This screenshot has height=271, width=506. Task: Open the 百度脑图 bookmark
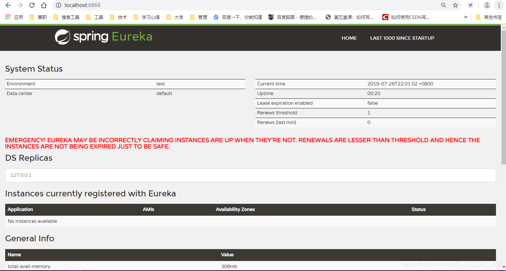pos(293,17)
